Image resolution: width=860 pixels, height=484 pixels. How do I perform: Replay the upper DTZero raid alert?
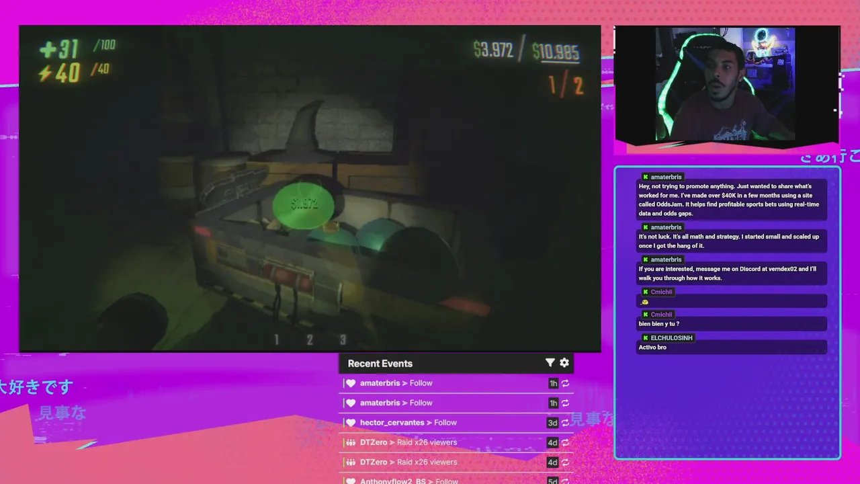coord(566,443)
